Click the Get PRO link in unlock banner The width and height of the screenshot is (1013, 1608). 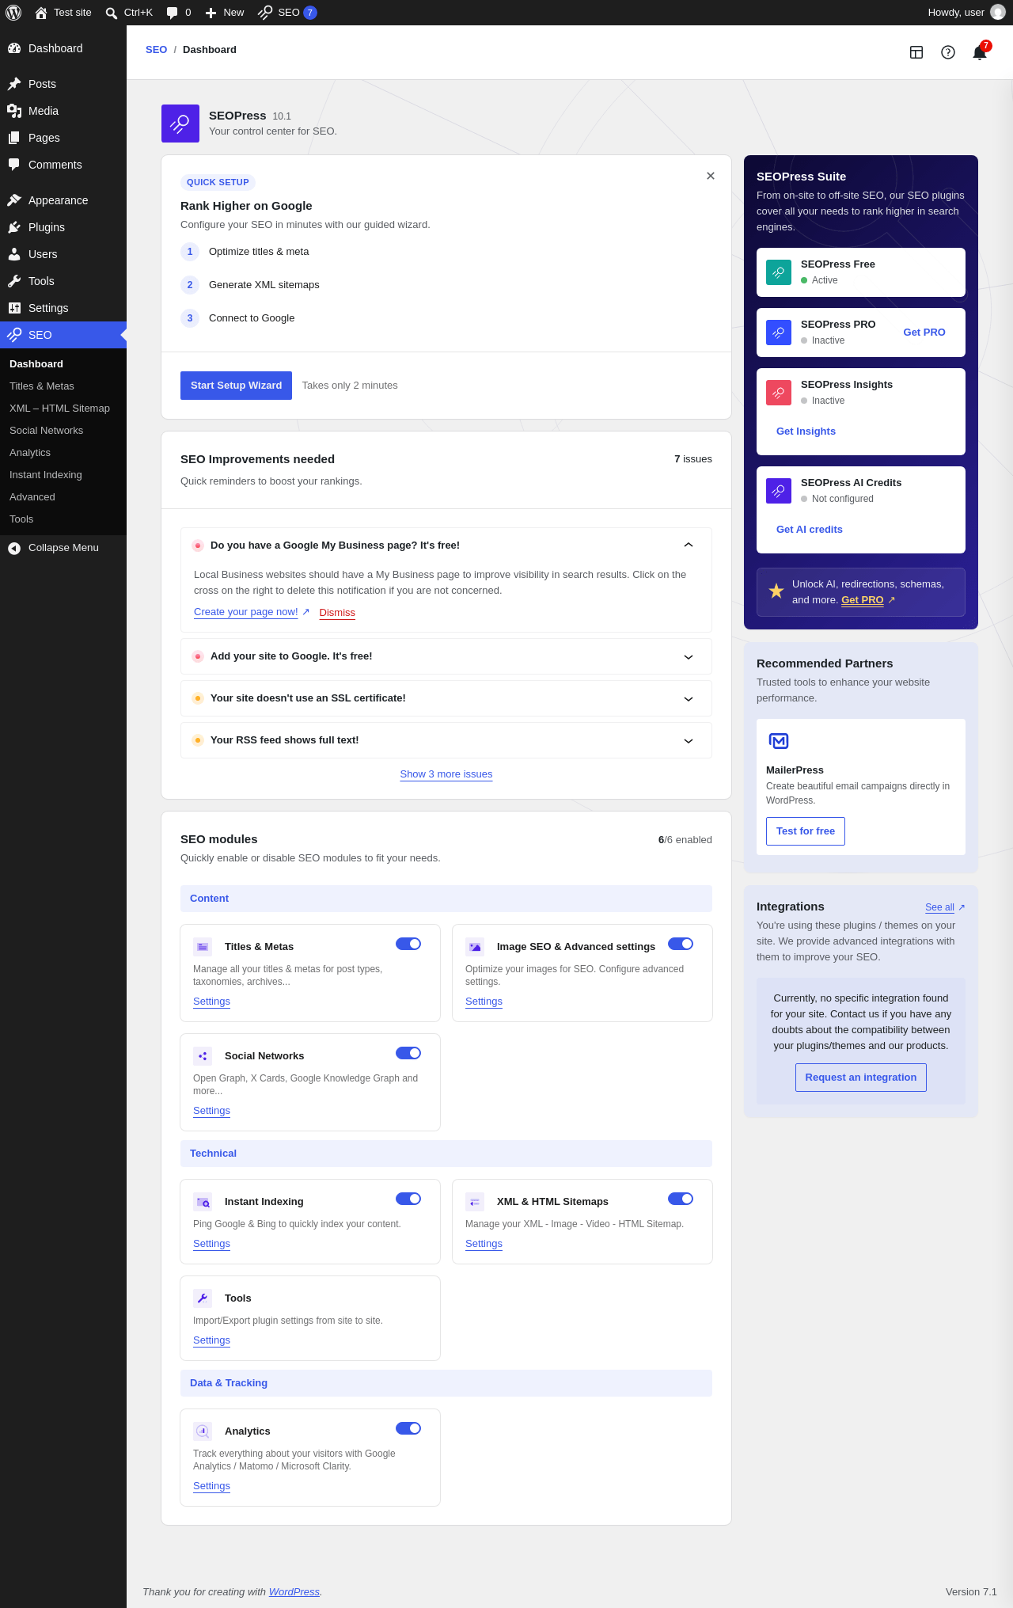(x=862, y=600)
